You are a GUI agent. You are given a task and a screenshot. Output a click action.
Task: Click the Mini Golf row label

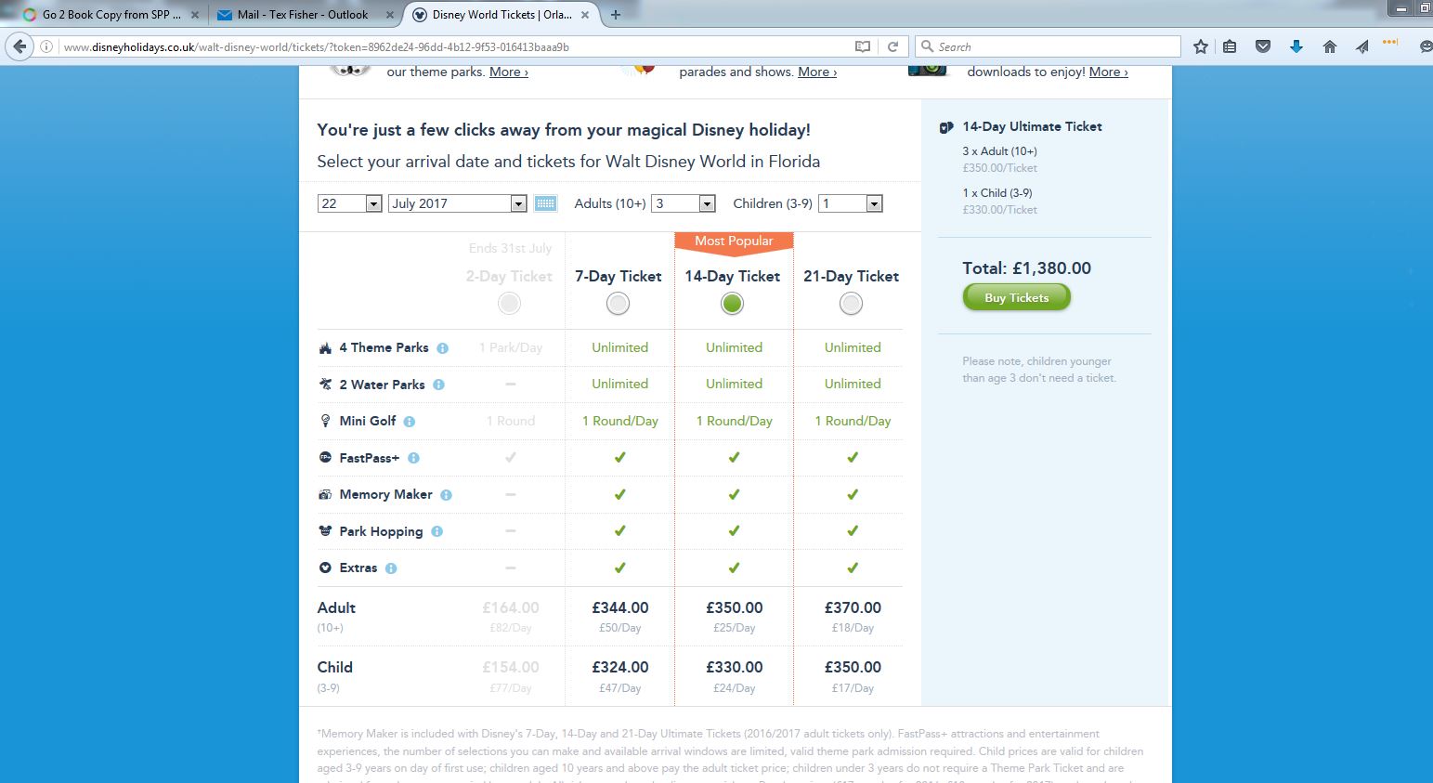(368, 421)
